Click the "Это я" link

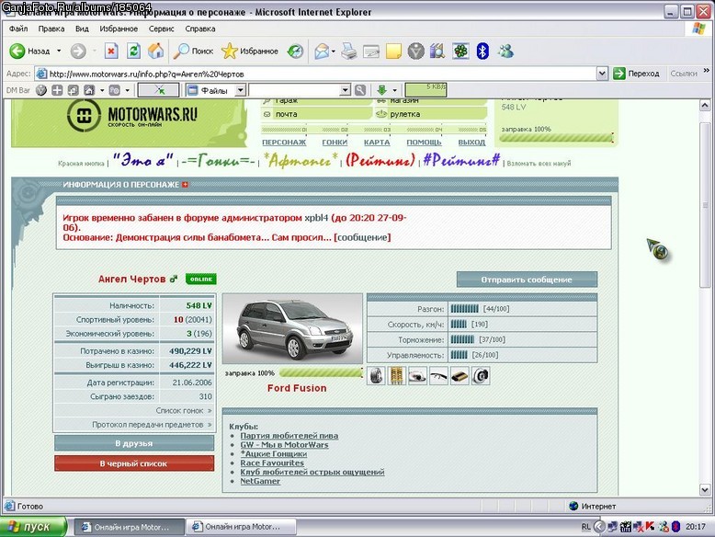tap(143, 161)
